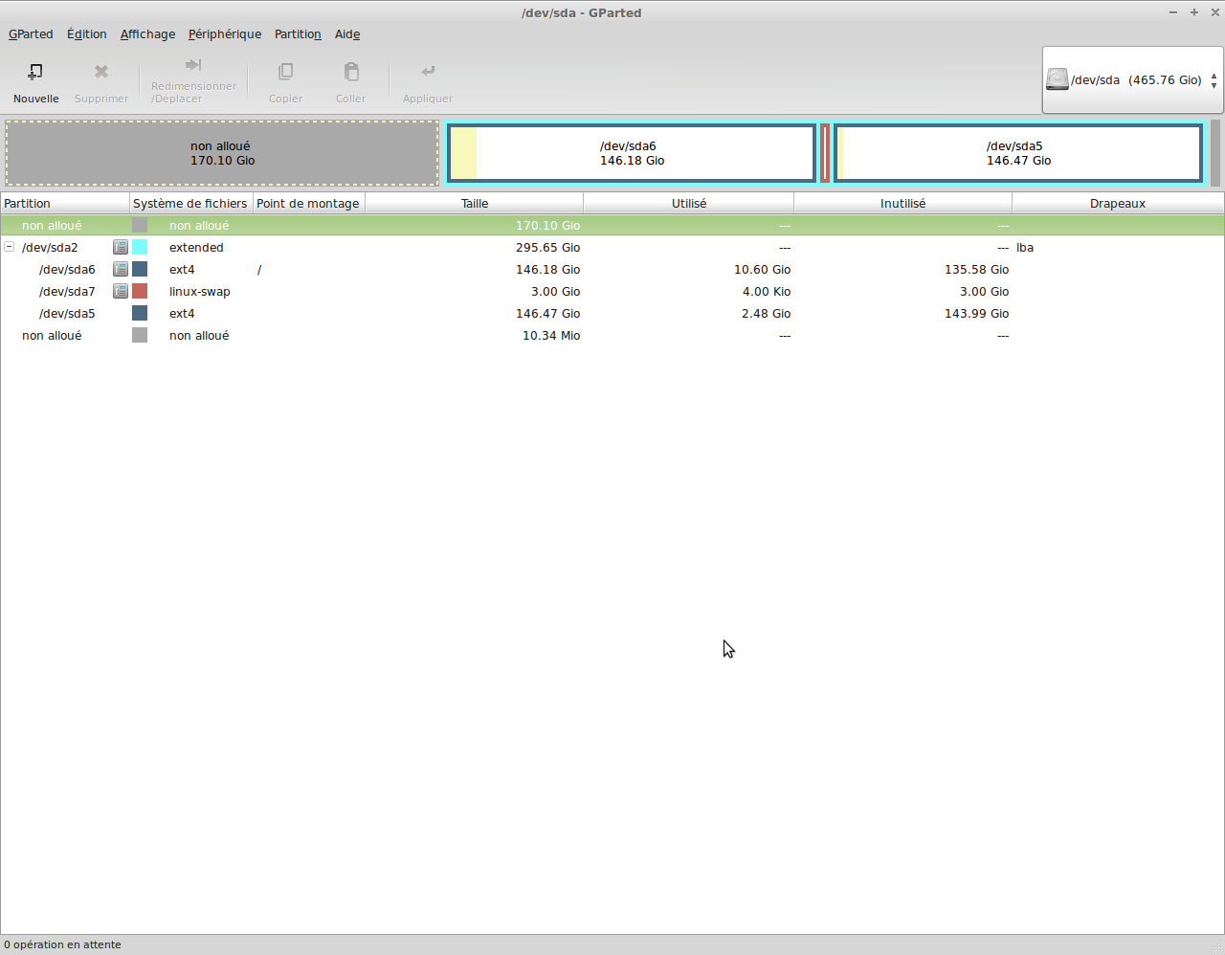Click the blue ext4 color swatch for /dev/sda6
The image size is (1225, 955).
(x=140, y=269)
